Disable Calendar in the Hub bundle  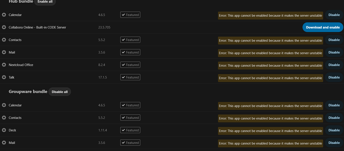[334, 15]
